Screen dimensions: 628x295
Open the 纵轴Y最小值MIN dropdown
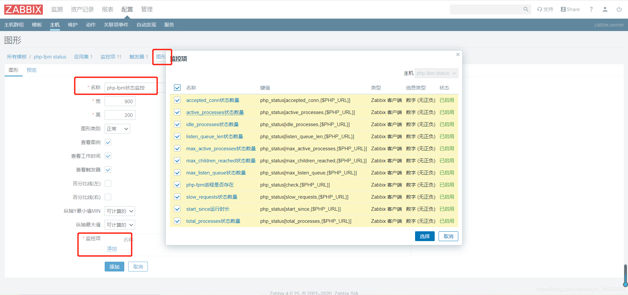tap(120, 211)
